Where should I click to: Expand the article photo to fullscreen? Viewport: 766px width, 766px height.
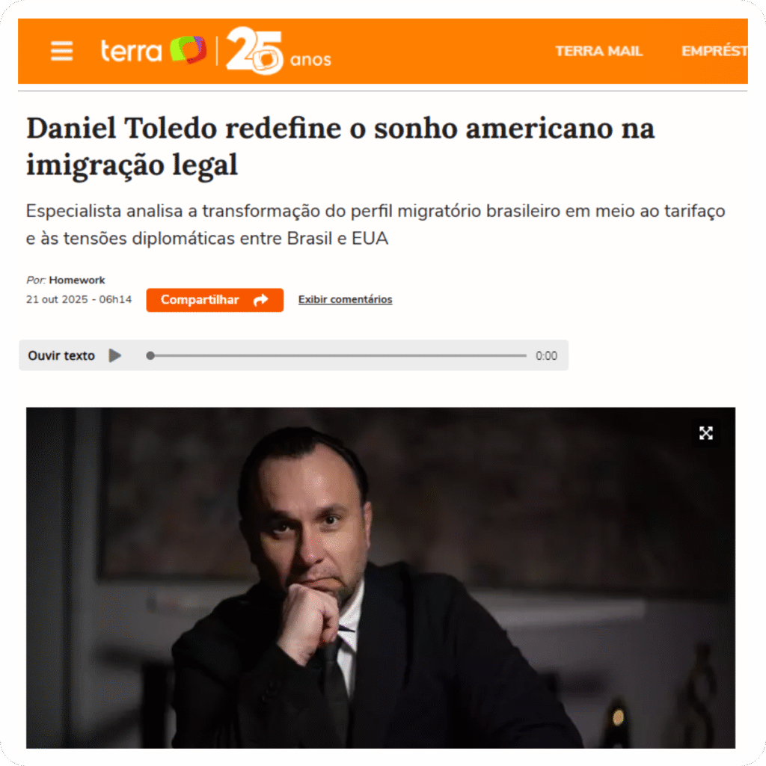coord(705,433)
